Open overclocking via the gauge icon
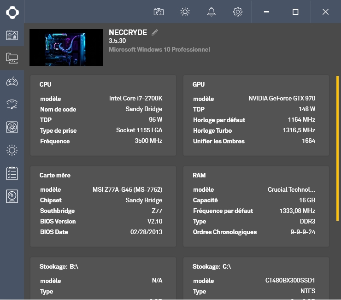The width and height of the screenshot is (341, 300). click(x=12, y=104)
